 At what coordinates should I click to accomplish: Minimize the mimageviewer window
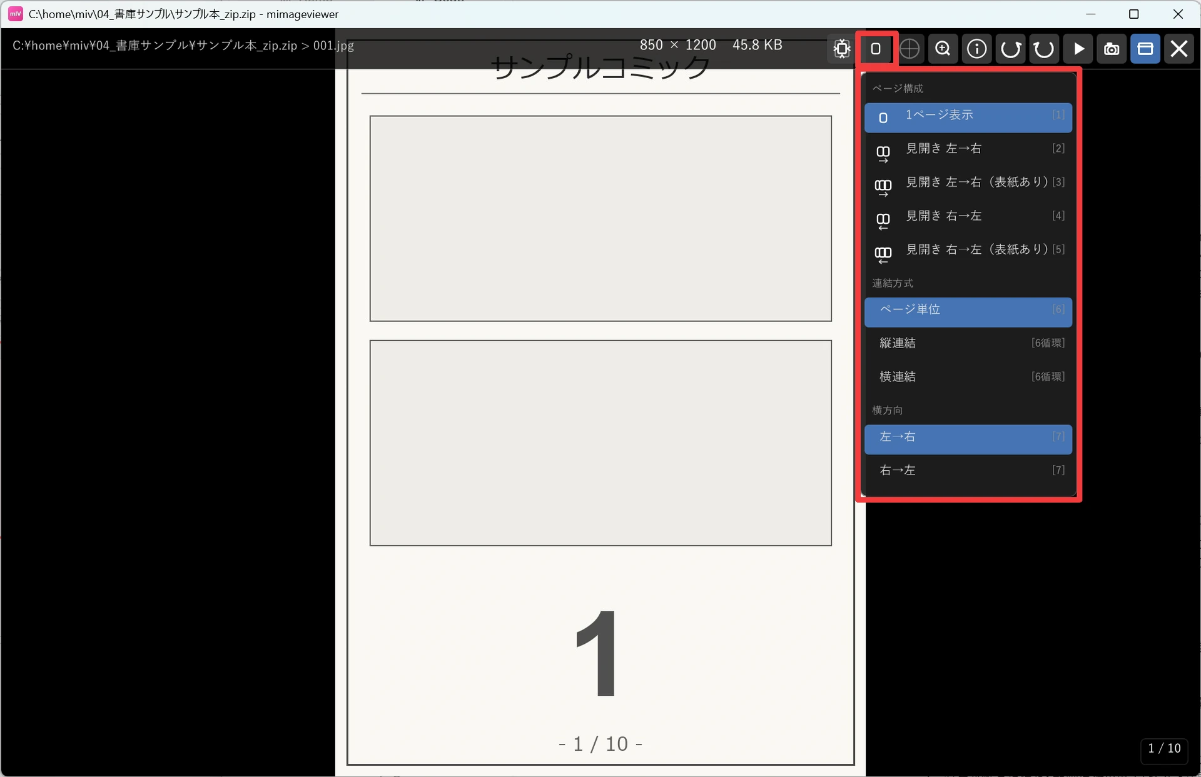coord(1091,14)
